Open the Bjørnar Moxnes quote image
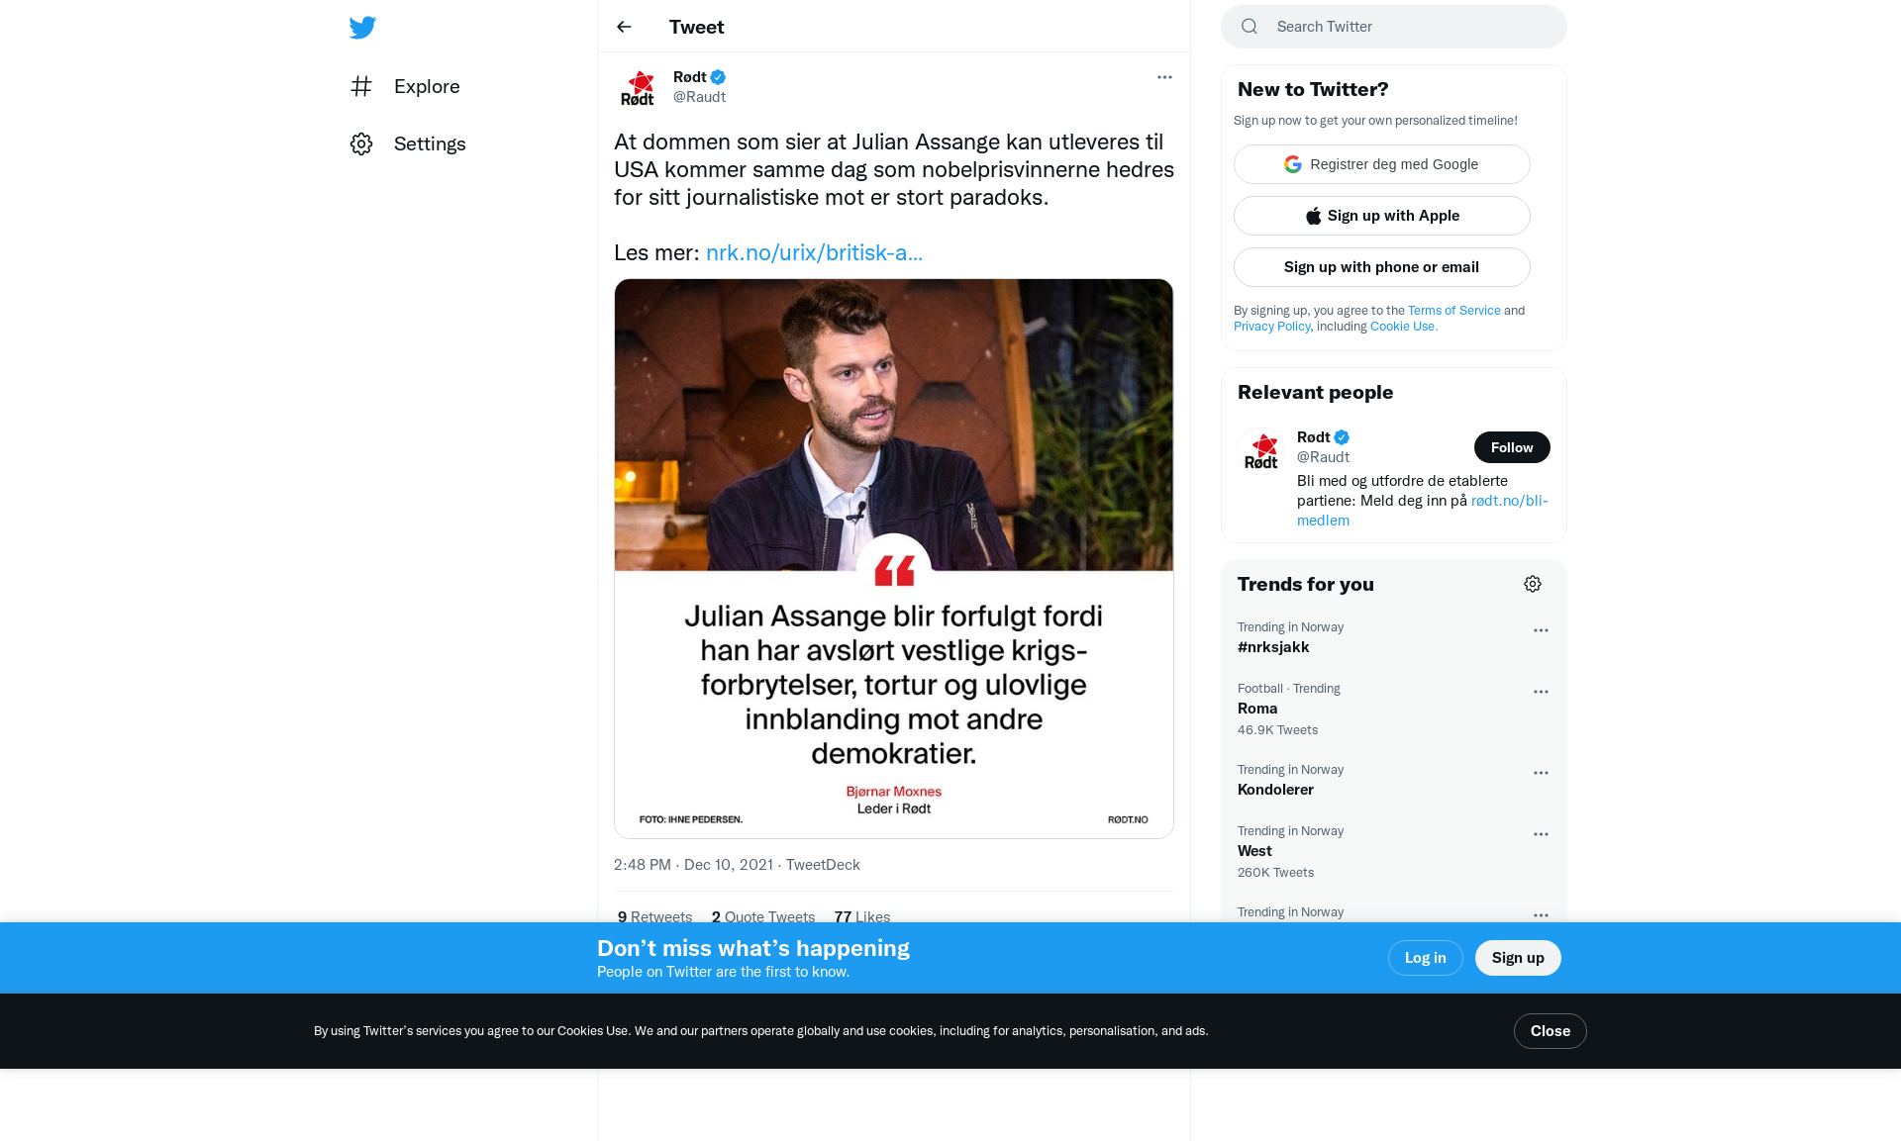Image resolution: width=1901 pixels, height=1141 pixels. click(x=894, y=559)
